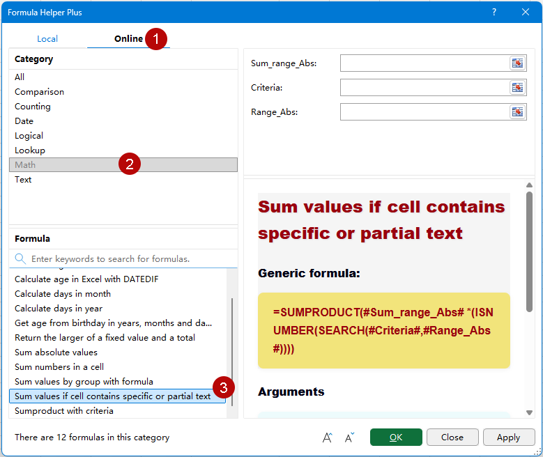Switch to the Online tab

(x=128, y=39)
